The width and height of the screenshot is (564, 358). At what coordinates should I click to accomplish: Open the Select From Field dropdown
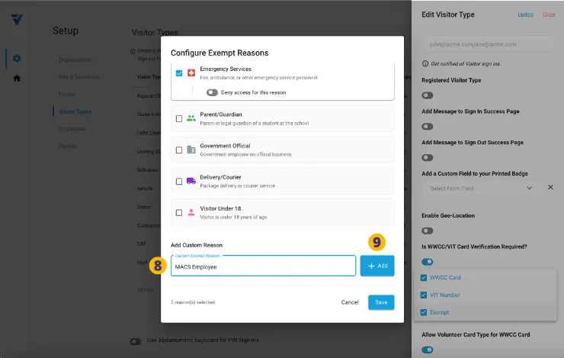(482, 188)
